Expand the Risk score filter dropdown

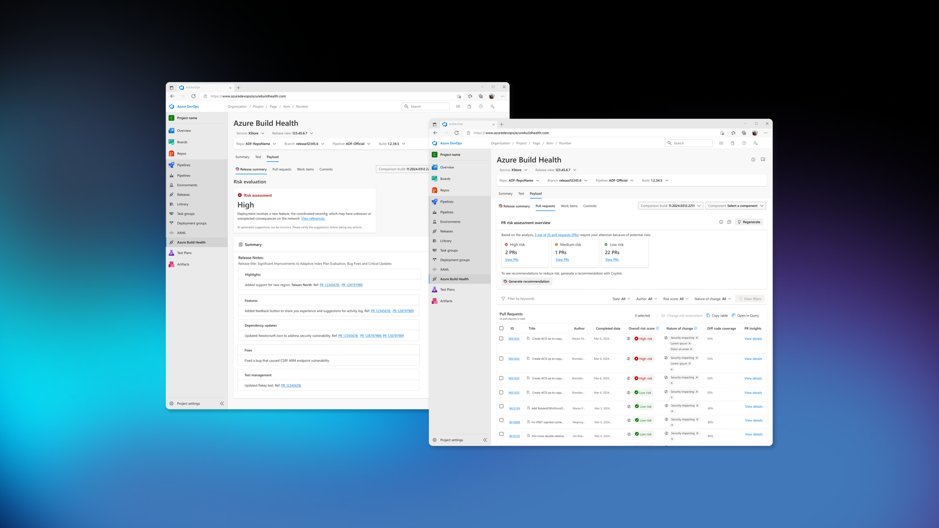676,299
